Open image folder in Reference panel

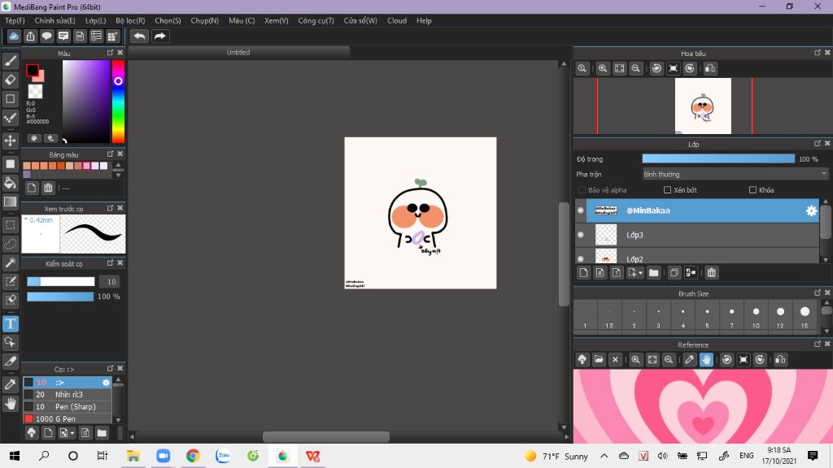(x=599, y=360)
